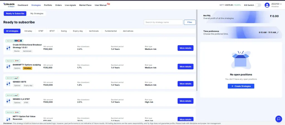Click the STBT tag on SENSEX 3,4 STBT
The image size is (285, 125).
point(26,102)
